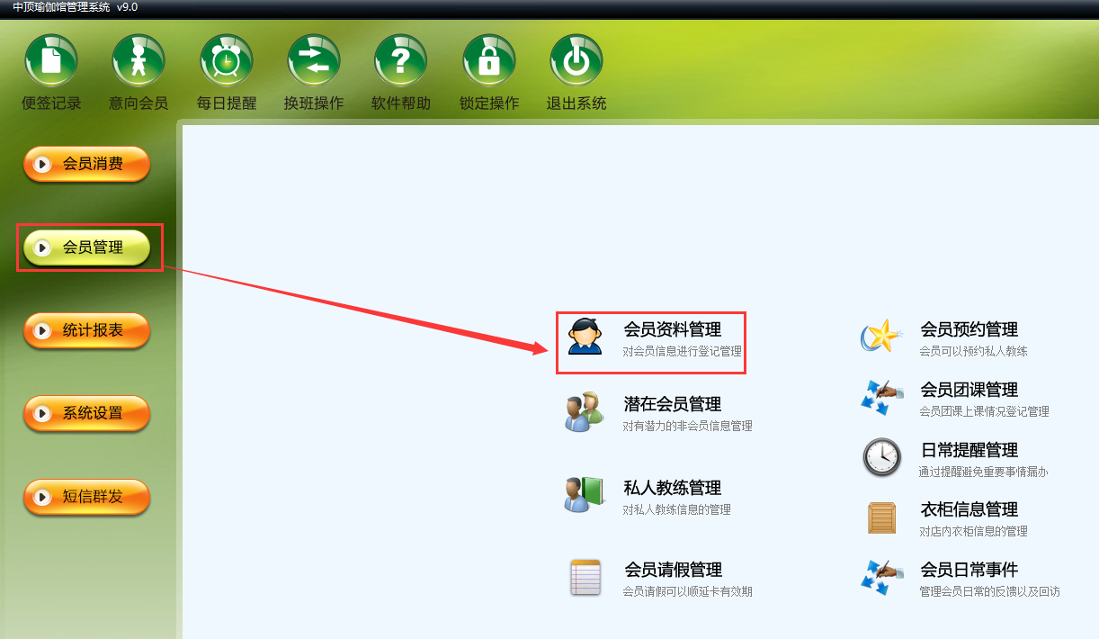Select the 会员消费 sidebar button
Viewport: 1099px width, 639px height.
(x=86, y=164)
